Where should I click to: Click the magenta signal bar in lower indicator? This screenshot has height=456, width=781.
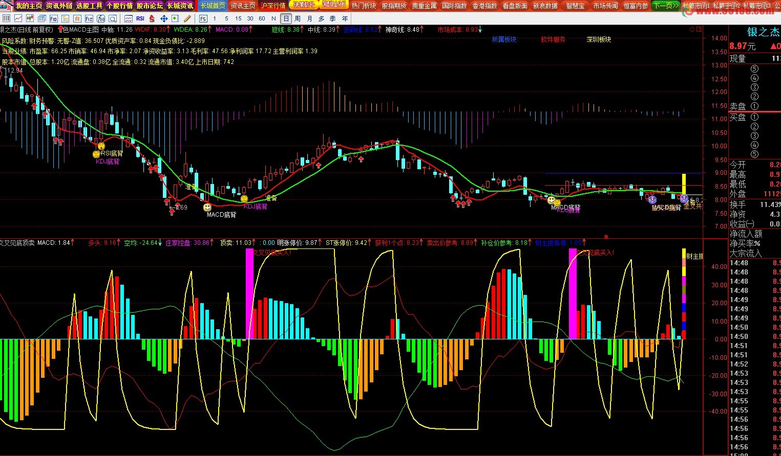249,294
